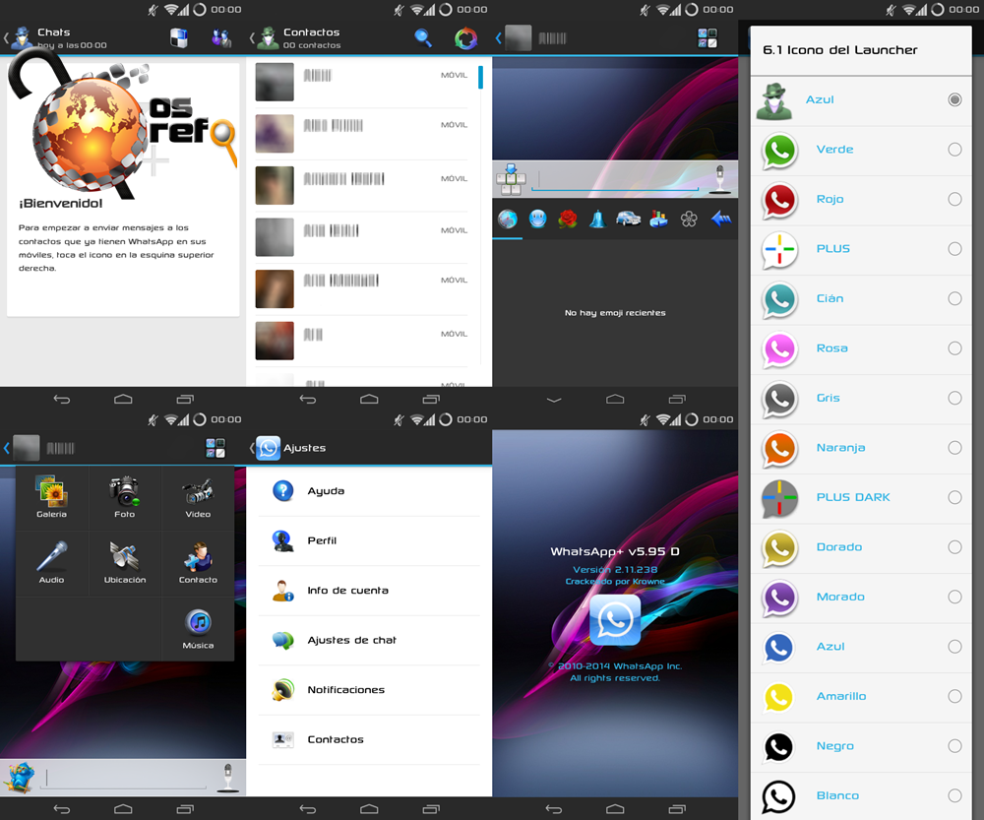
Task: Tap the blue scrollbar in the Contactos list
Action: 481,77
